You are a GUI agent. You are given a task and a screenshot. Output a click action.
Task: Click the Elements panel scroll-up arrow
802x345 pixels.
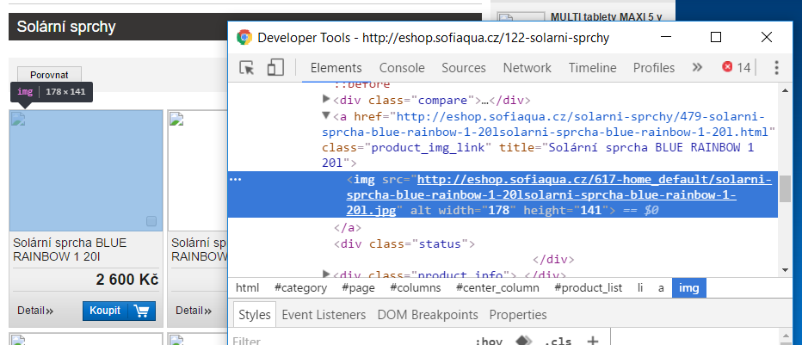[x=785, y=89]
